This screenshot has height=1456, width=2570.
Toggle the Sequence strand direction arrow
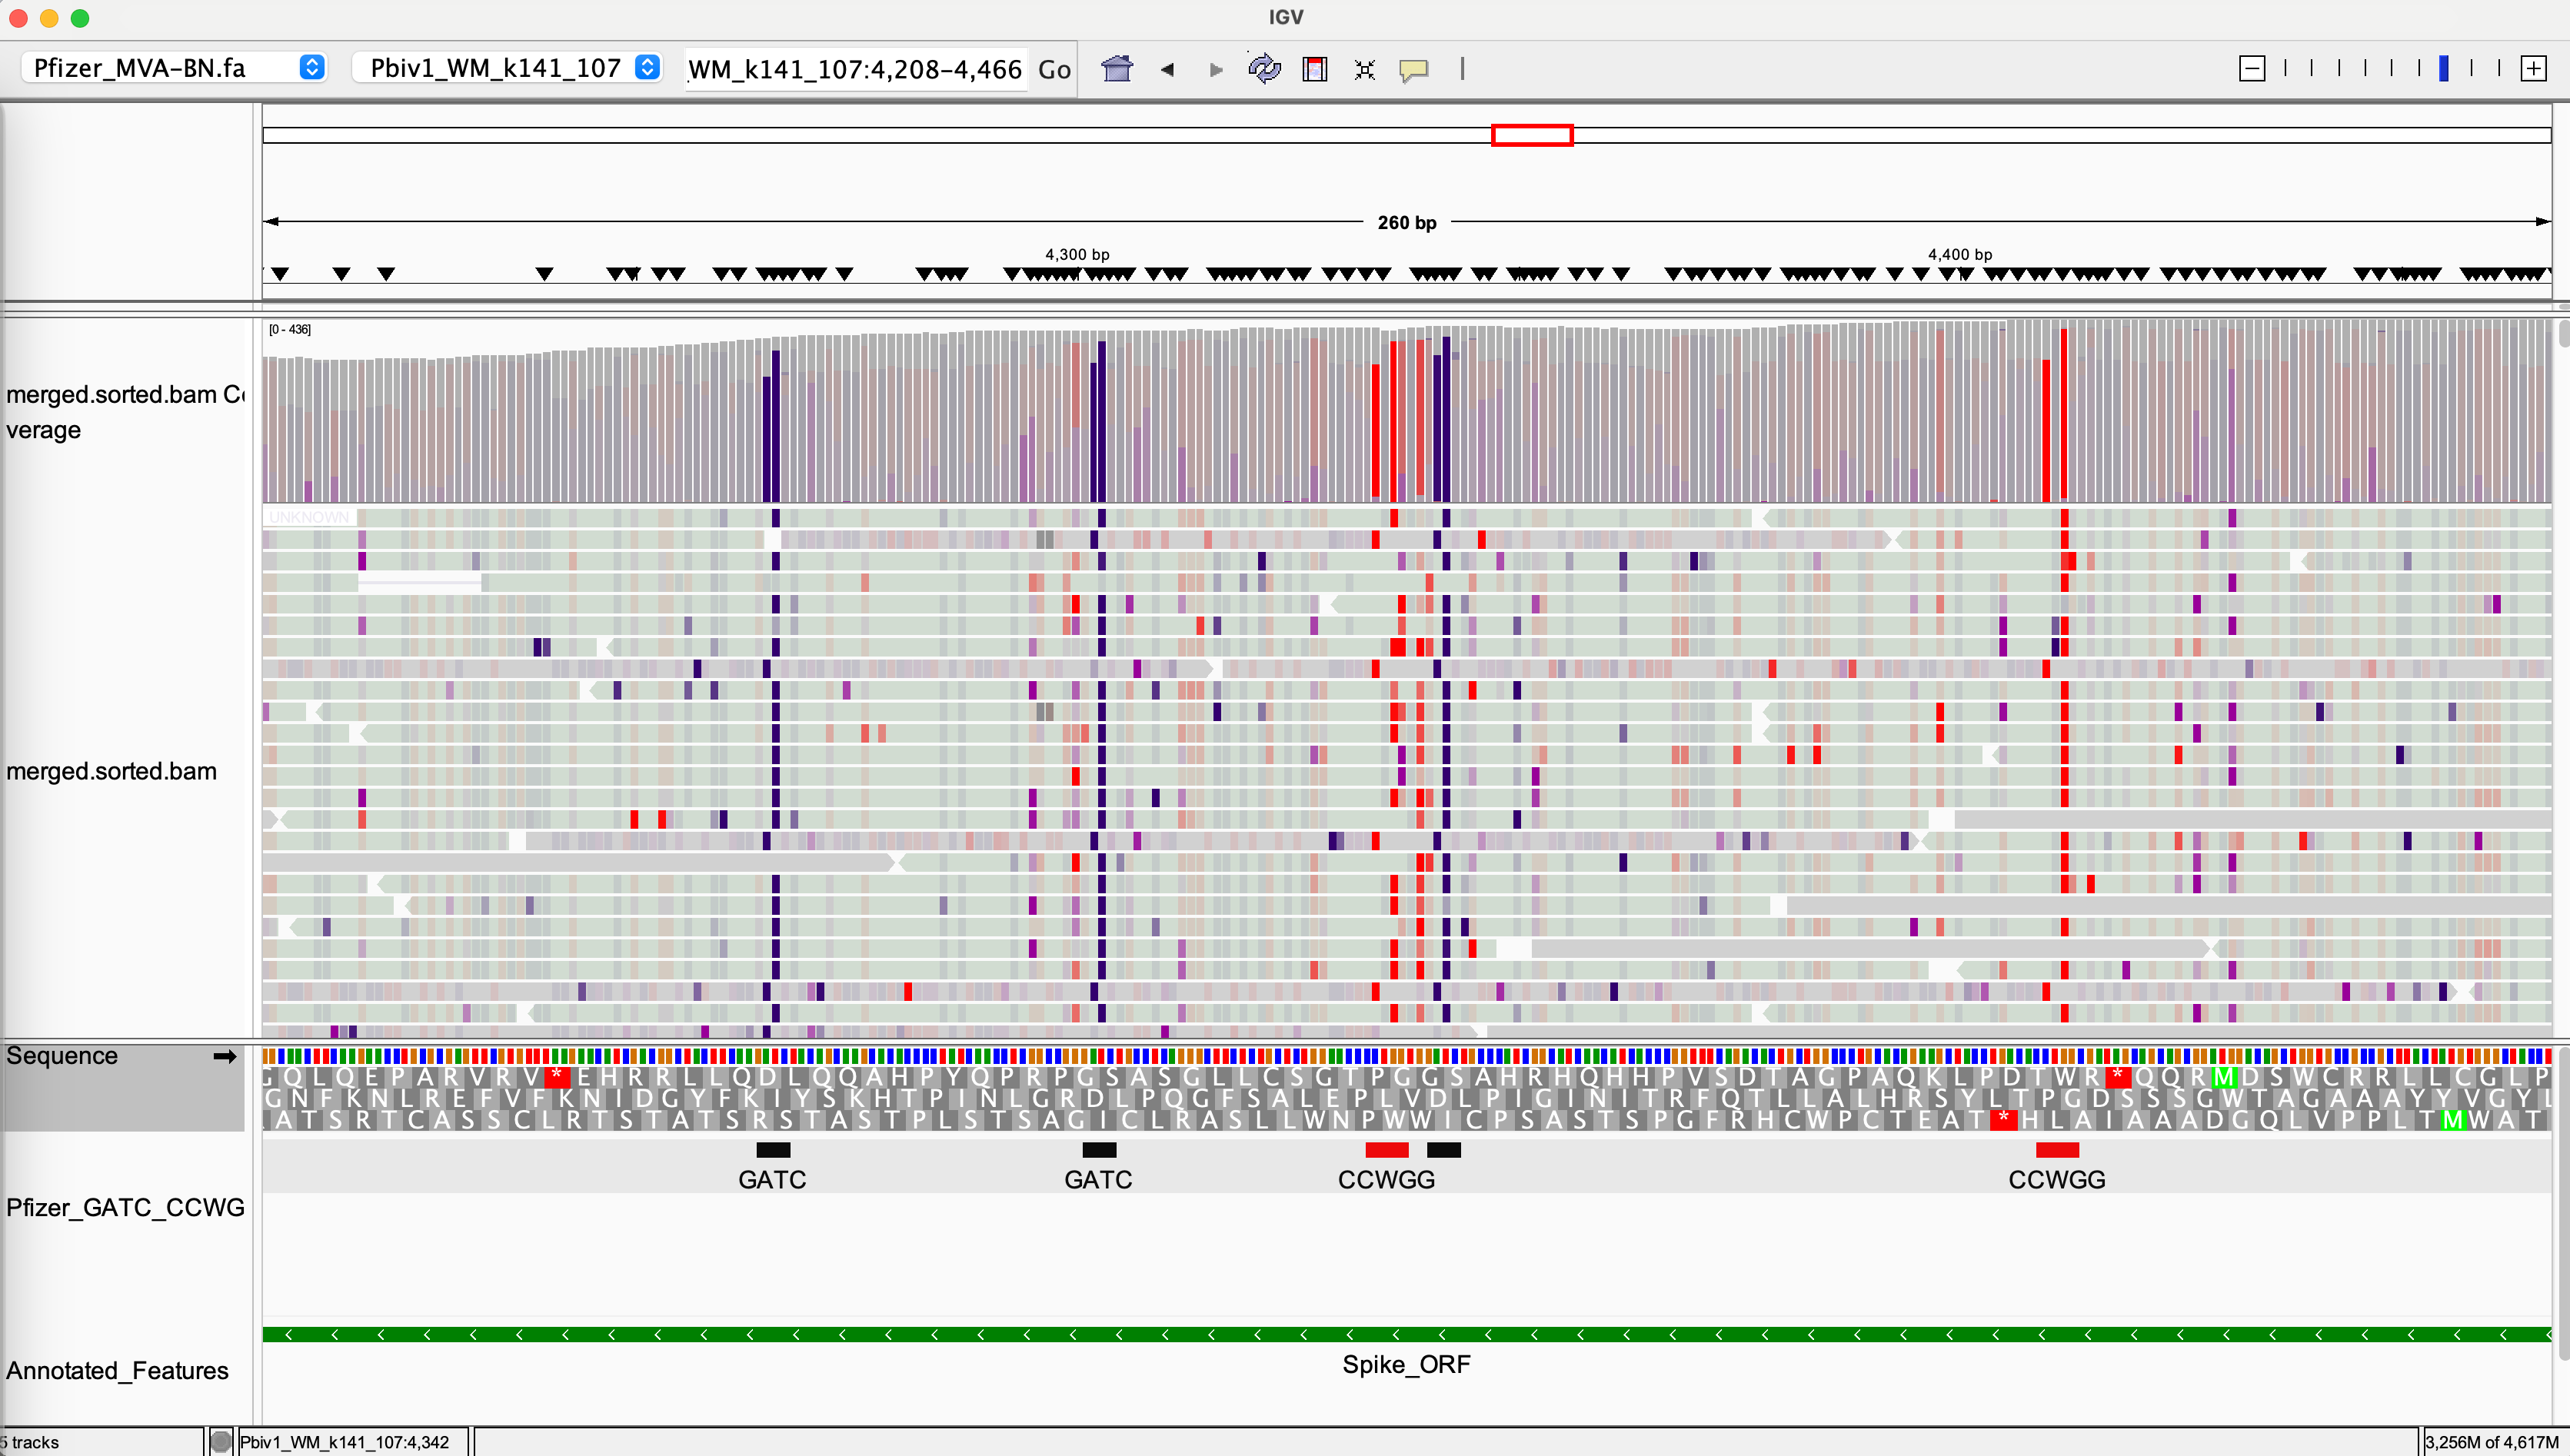pyautogui.click(x=225, y=1056)
